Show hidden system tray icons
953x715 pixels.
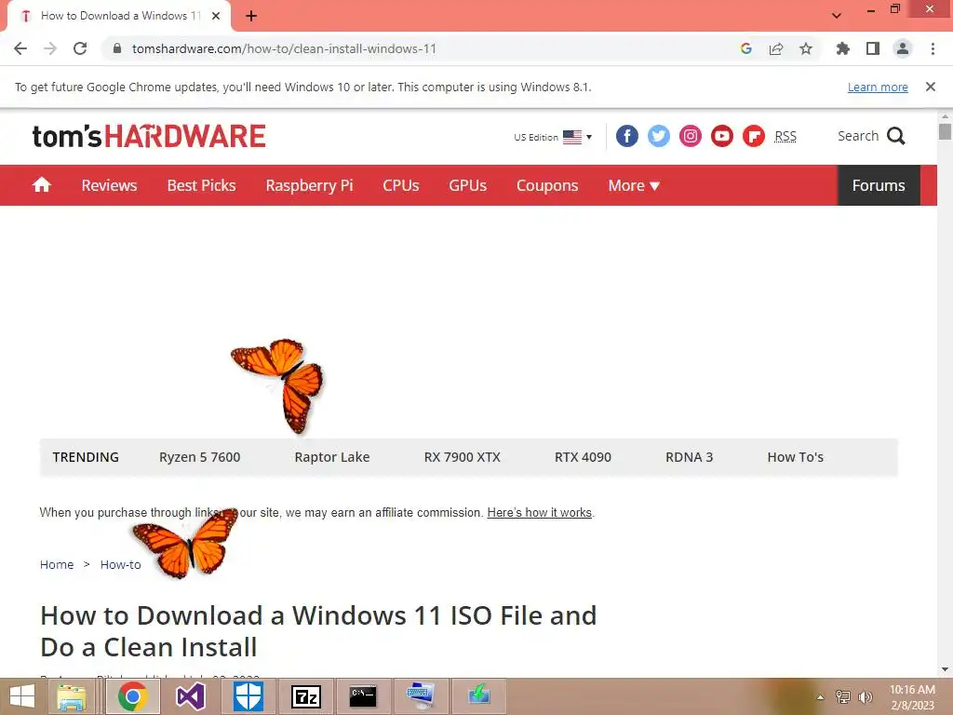tap(820, 697)
